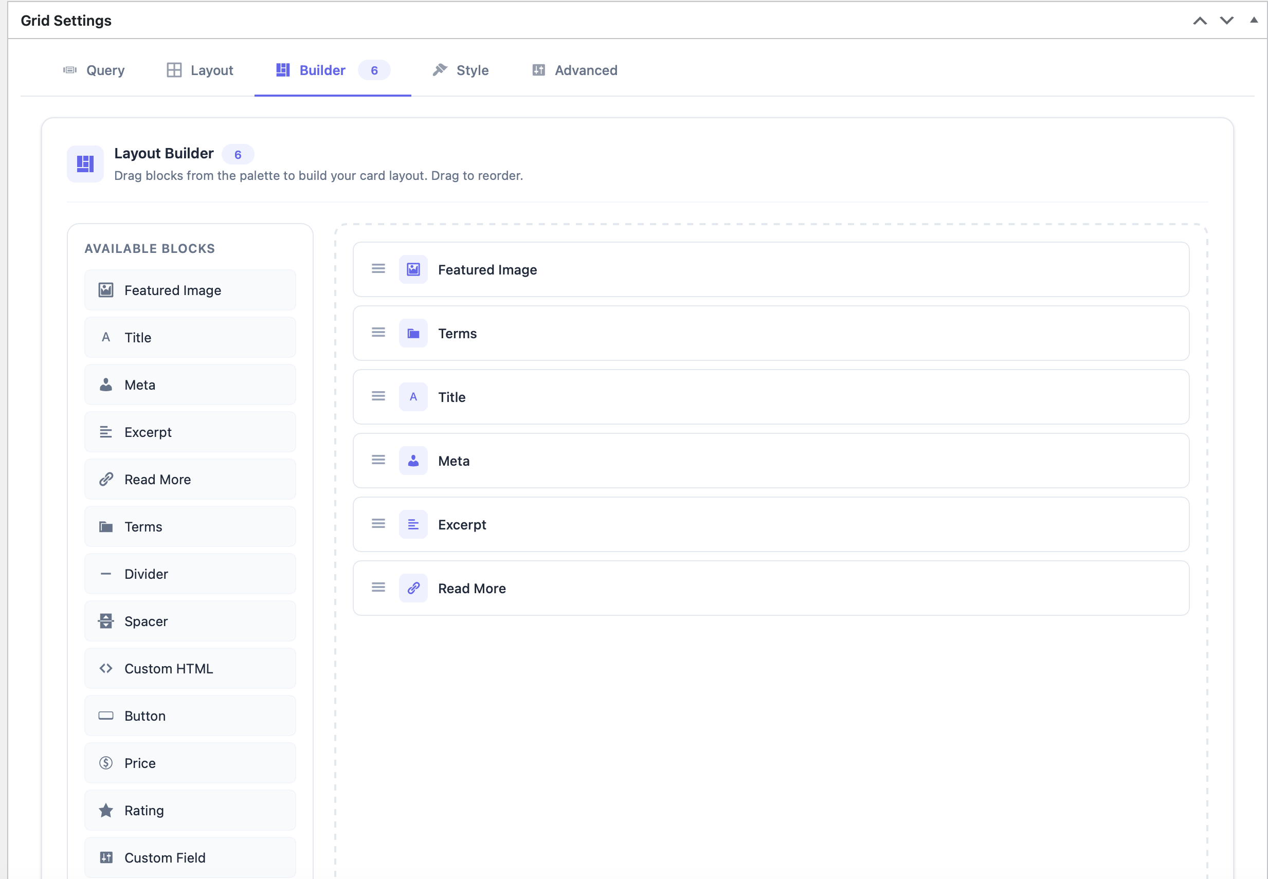Click the Price dollar icon

tap(106, 763)
